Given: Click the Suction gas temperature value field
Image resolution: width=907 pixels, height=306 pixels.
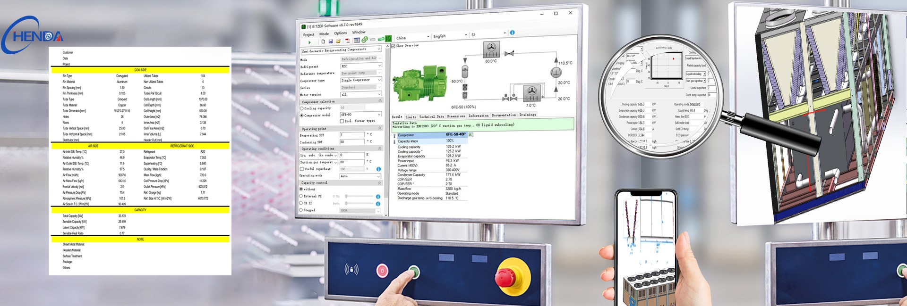Looking at the screenshot, I should 352,162.
